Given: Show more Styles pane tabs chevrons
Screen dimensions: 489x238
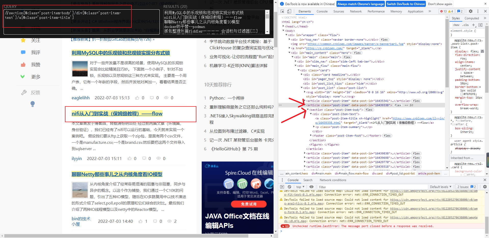Looking at the screenshot, I should [x=485, y=18].
